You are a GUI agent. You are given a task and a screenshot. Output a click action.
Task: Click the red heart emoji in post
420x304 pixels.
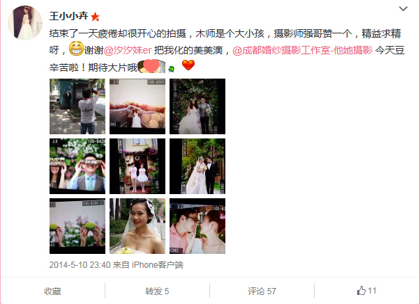click(x=188, y=65)
